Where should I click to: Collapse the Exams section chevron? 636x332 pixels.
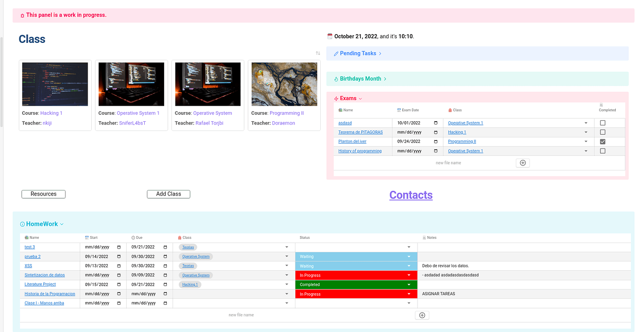tap(359, 98)
